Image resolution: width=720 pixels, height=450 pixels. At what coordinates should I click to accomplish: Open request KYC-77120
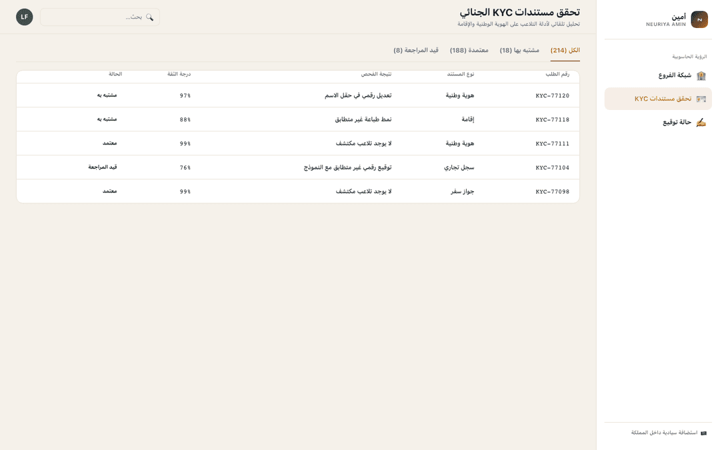[x=553, y=96]
